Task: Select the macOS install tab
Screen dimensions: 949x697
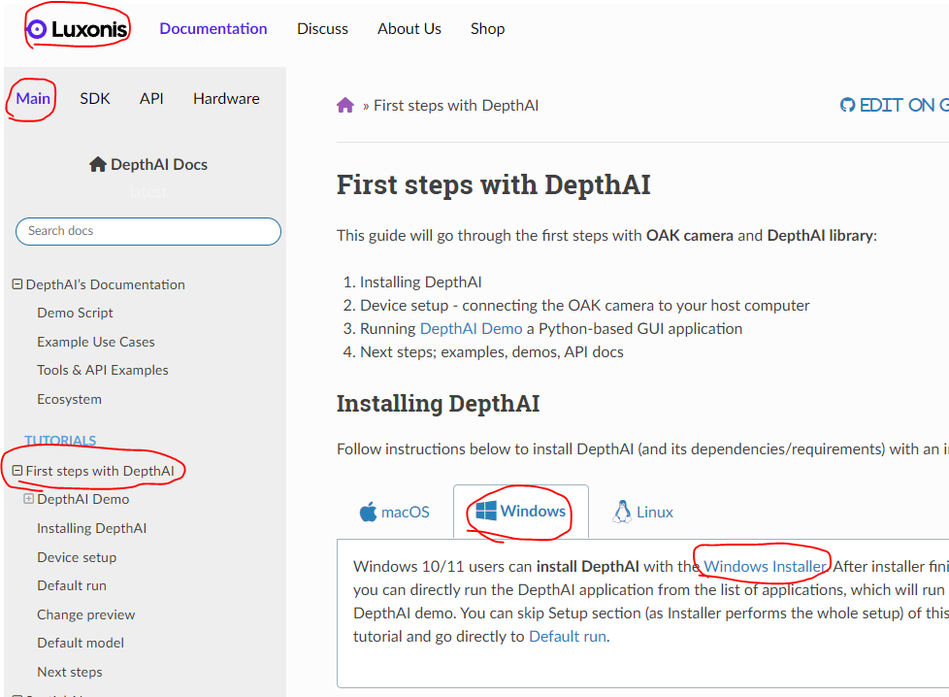Action: click(x=394, y=512)
